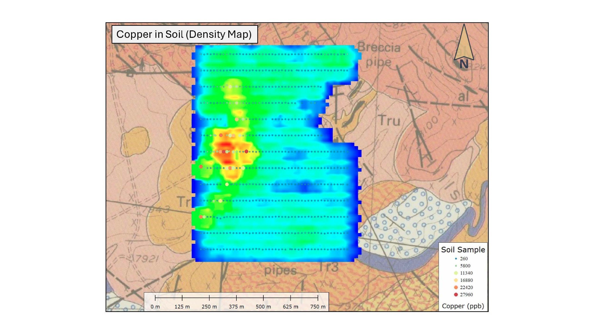This screenshot has height=334, width=594.
Task: Select the 11340 ppb legend marker
Action: (456, 273)
